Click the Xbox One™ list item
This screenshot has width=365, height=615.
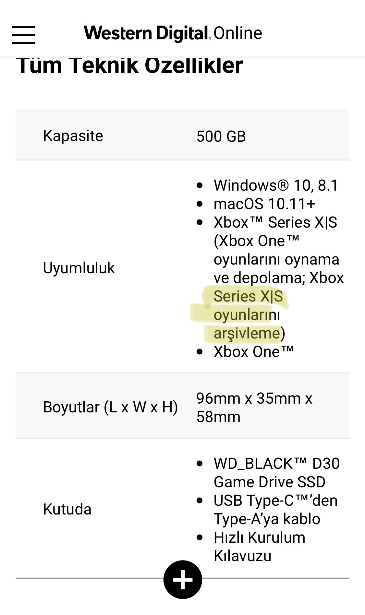[254, 352]
